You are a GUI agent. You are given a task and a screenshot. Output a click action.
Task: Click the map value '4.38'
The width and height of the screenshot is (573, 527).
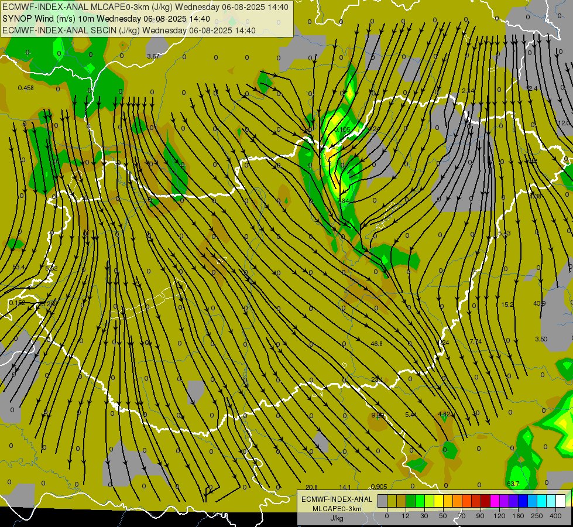click(x=535, y=196)
